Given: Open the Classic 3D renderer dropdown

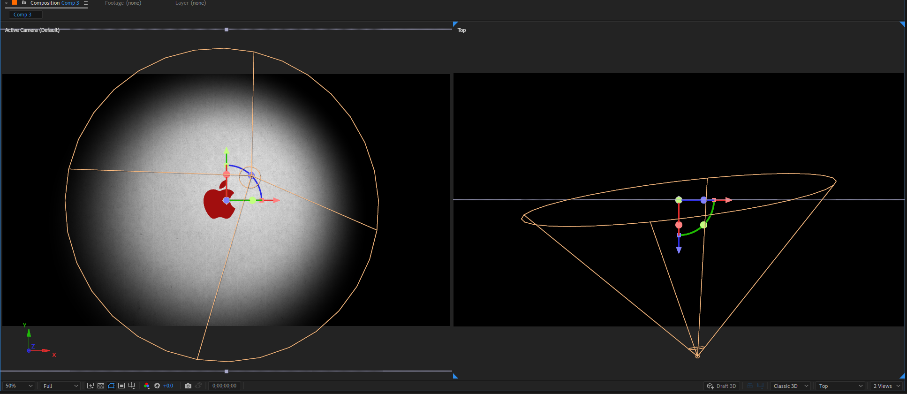Looking at the screenshot, I should [x=791, y=386].
